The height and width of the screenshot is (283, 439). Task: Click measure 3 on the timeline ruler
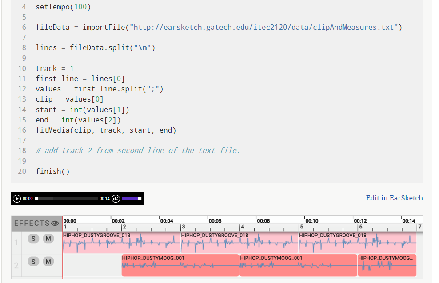coord(183,227)
